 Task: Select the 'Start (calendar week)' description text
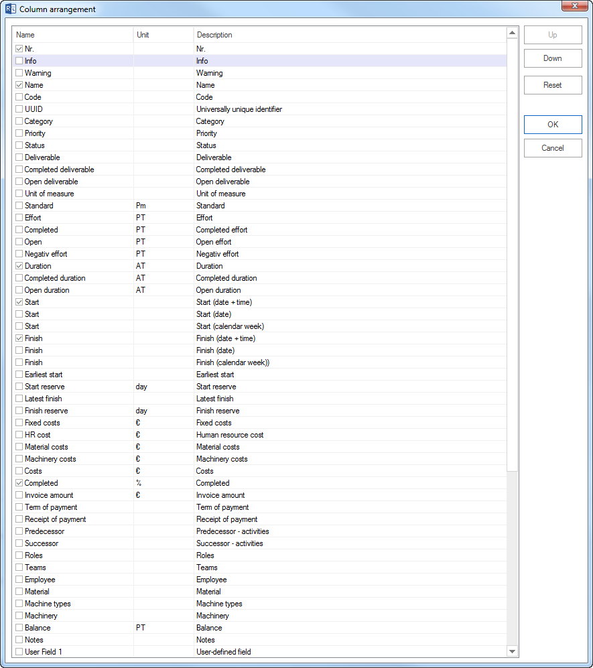[x=230, y=326]
